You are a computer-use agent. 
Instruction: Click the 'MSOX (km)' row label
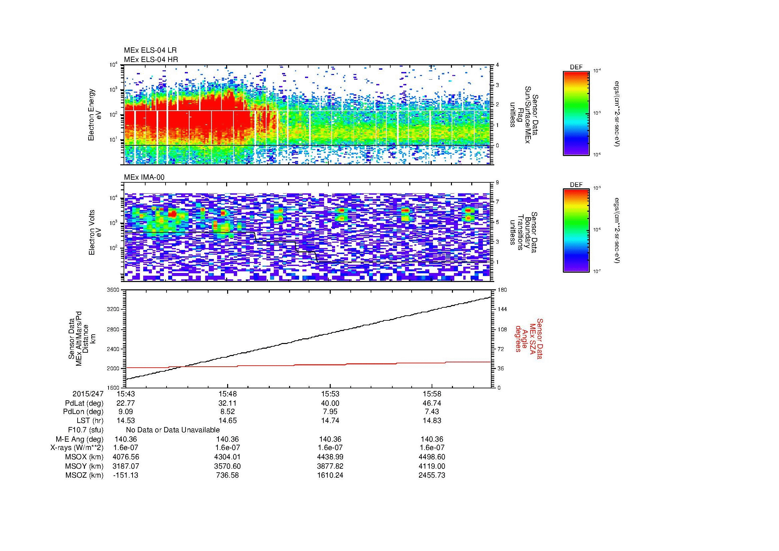coord(84,457)
